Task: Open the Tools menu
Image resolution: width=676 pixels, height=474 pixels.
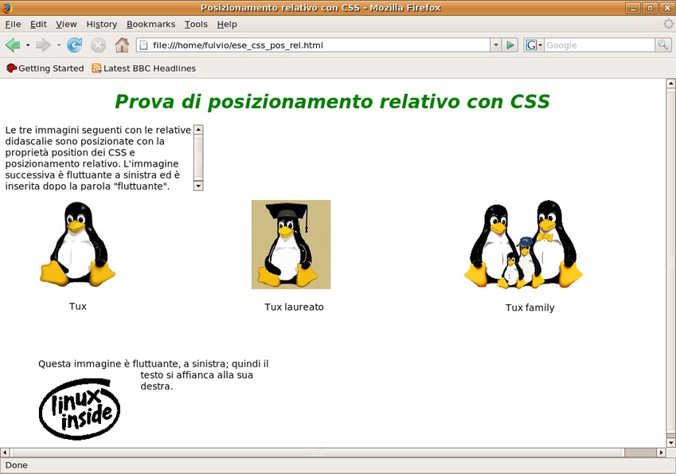Action: coord(196,24)
